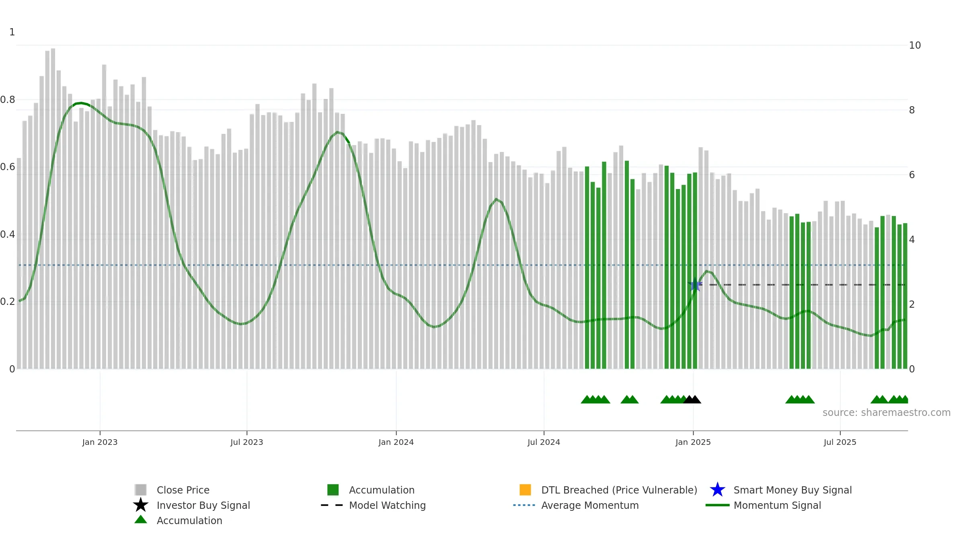Click the Jan 2023 axis label
Image resolution: width=965 pixels, height=543 pixels.
pos(100,442)
